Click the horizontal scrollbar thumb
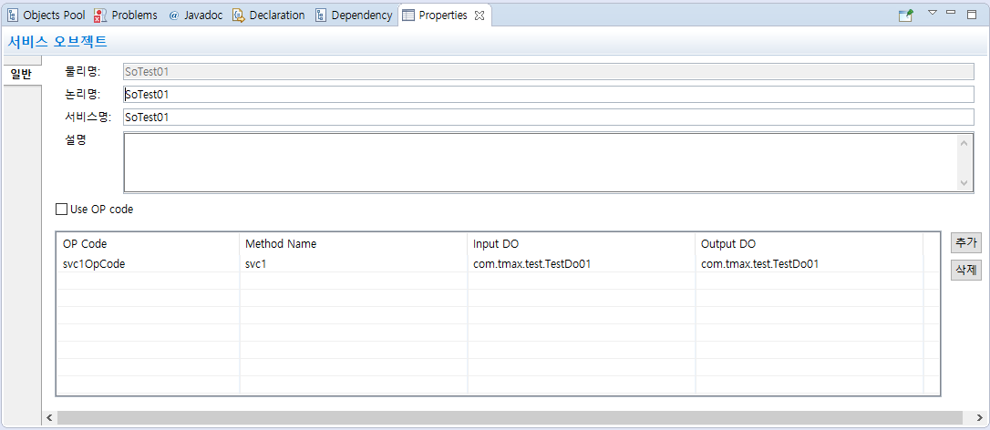 point(510,417)
